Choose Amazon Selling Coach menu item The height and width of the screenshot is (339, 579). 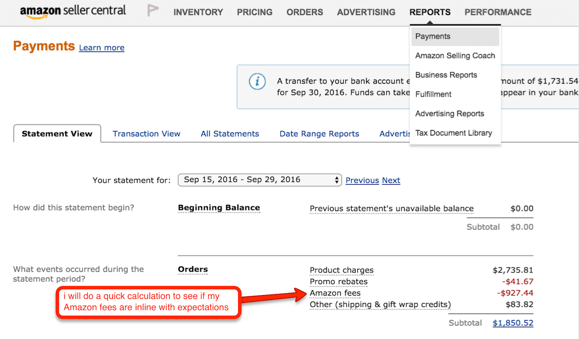(x=455, y=56)
